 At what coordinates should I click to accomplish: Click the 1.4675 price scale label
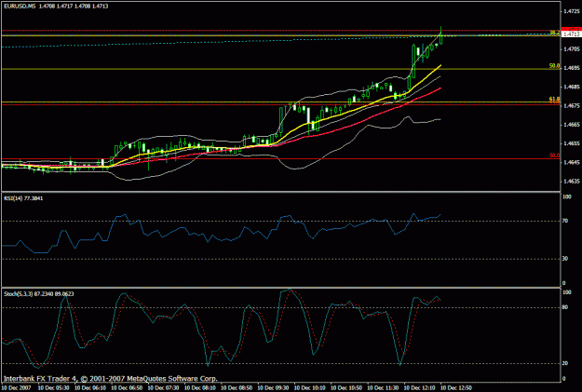(x=572, y=106)
